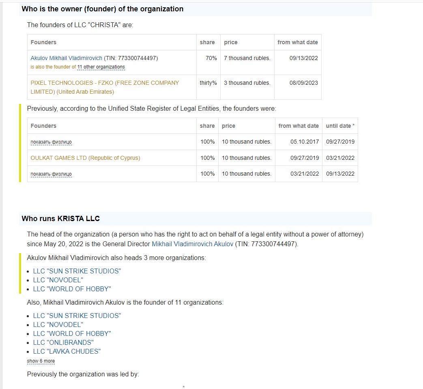Open PIXEL TECHNOLOGIES - FZKO founder link
The width and height of the screenshot is (423, 389).
coord(105,87)
